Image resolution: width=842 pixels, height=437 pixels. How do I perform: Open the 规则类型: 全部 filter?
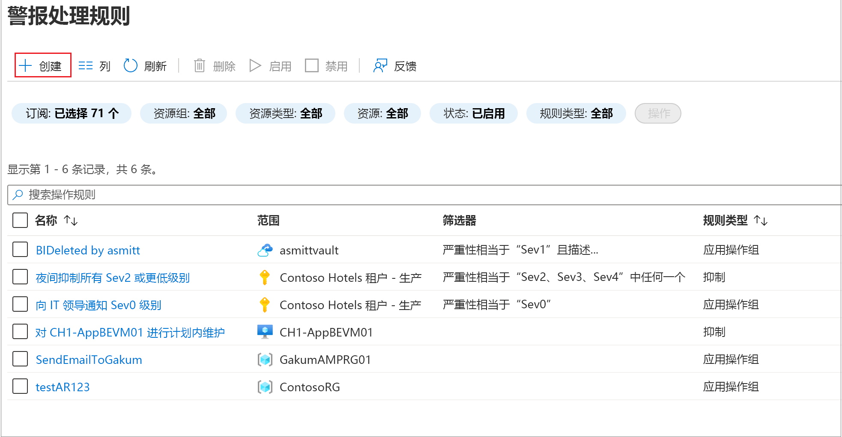tap(576, 113)
